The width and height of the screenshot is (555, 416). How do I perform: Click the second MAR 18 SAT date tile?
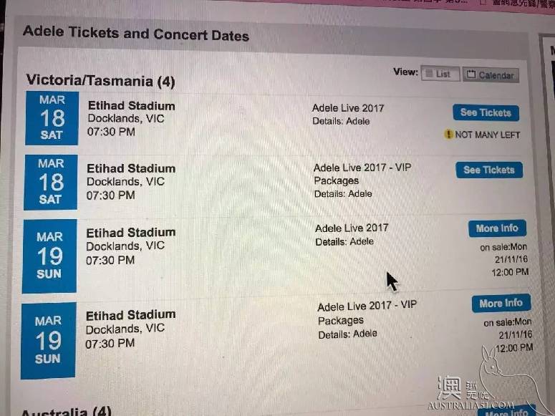pyautogui.click(x=51, y=183)
